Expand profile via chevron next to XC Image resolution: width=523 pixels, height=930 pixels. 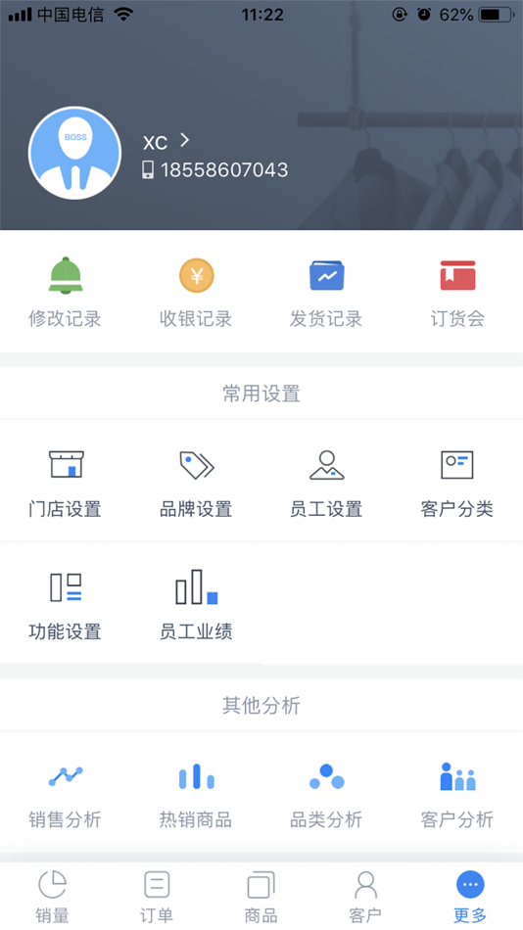(x=185, y=140)
